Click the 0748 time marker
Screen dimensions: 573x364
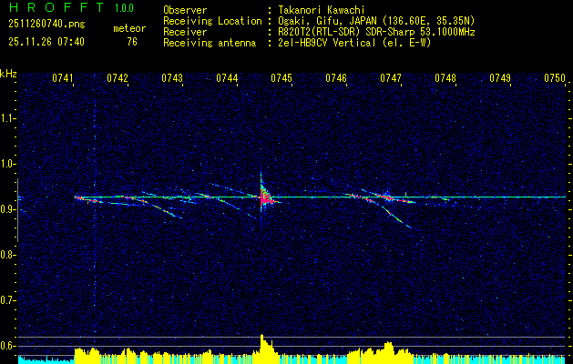tap(445, 78)
